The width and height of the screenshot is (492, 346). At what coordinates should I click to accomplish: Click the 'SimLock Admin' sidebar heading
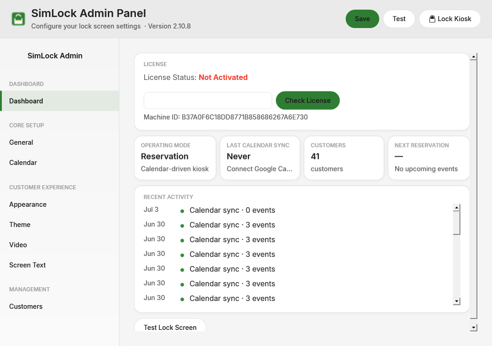click(x=55, y=56)
